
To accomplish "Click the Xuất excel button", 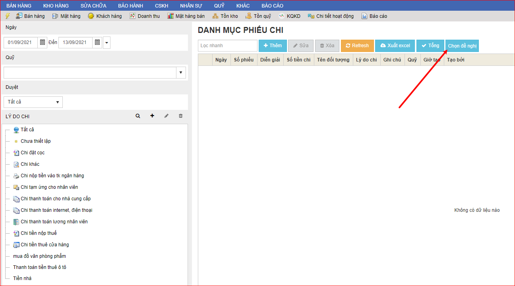I will (395, 46).
